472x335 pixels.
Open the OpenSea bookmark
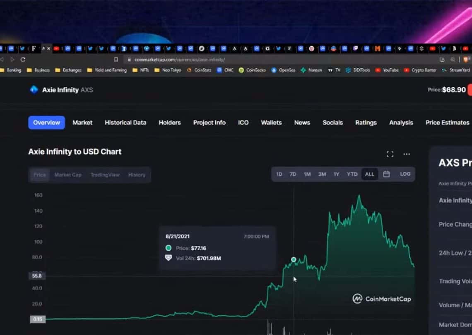pos(283,70)
